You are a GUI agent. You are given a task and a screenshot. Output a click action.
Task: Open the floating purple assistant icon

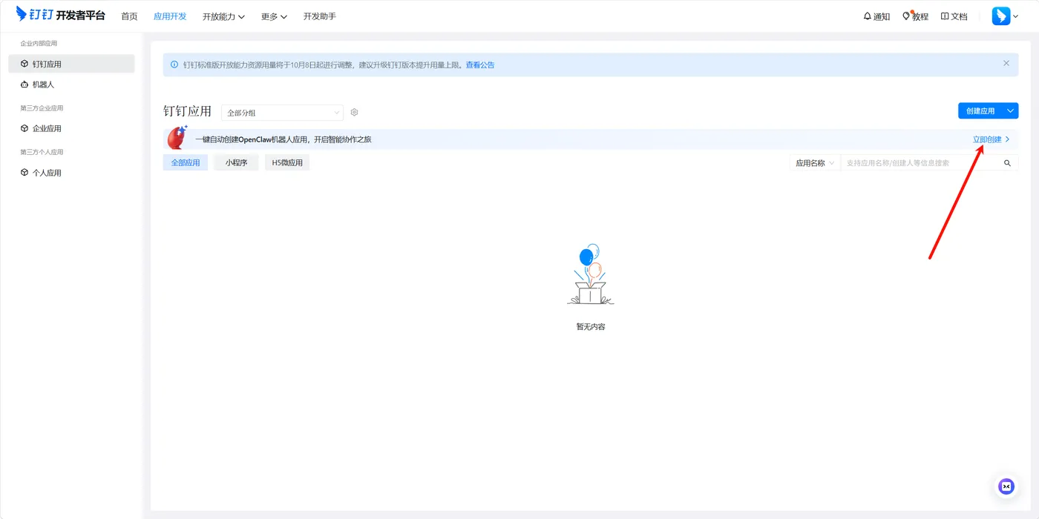coord(1006,486)
